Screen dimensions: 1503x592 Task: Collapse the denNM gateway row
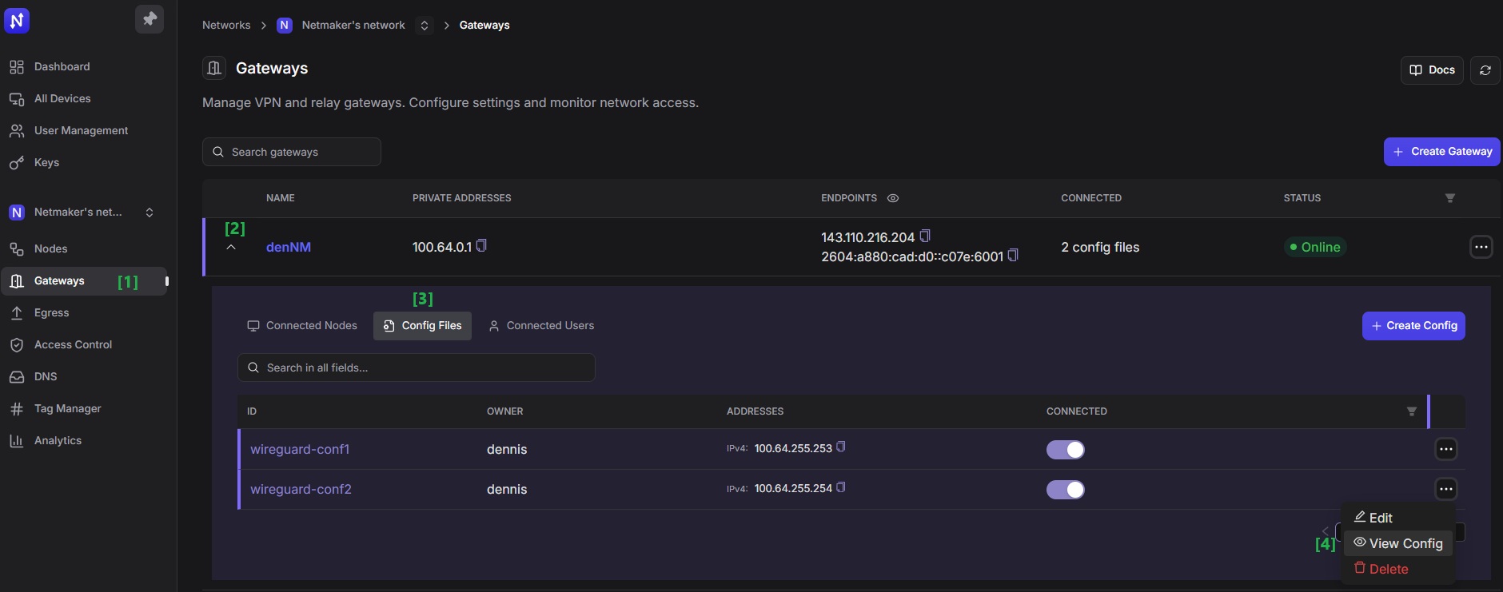pos(231,248)
